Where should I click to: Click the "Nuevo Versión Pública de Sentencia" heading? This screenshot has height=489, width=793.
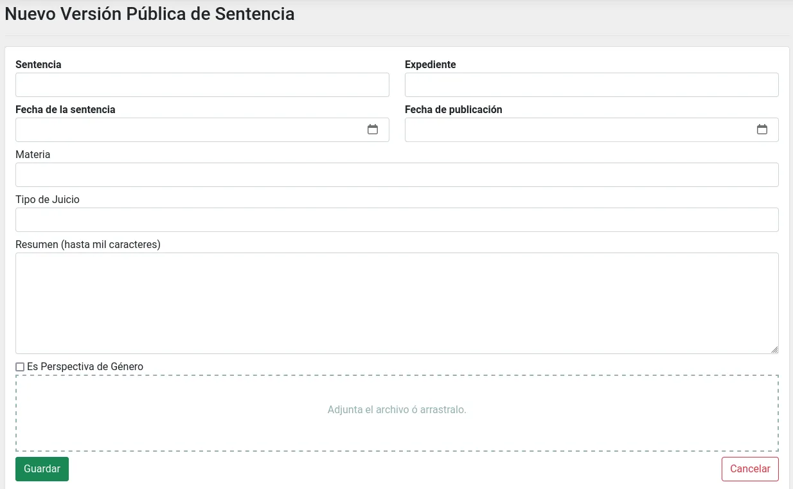(149, 13)
